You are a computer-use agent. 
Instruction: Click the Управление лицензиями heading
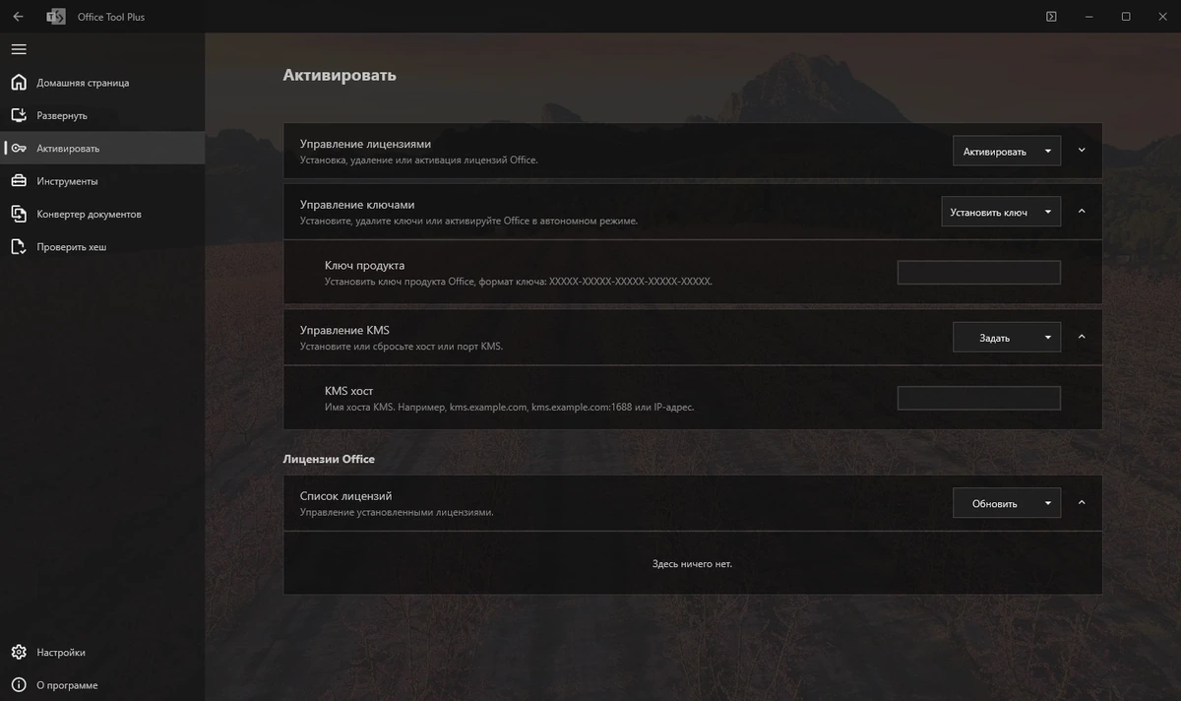click(x=365, y=144)
